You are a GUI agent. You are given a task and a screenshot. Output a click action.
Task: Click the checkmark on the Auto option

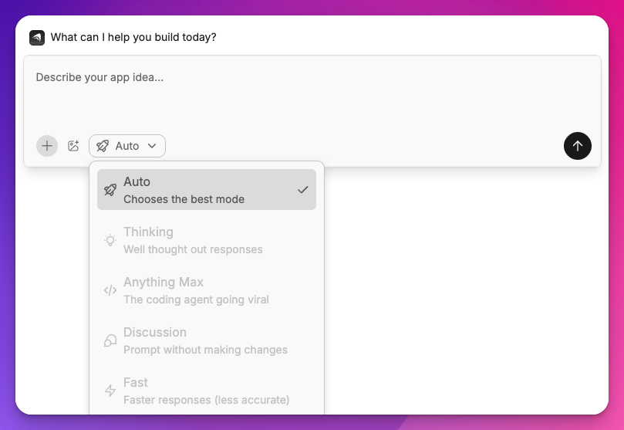point(303,189)
